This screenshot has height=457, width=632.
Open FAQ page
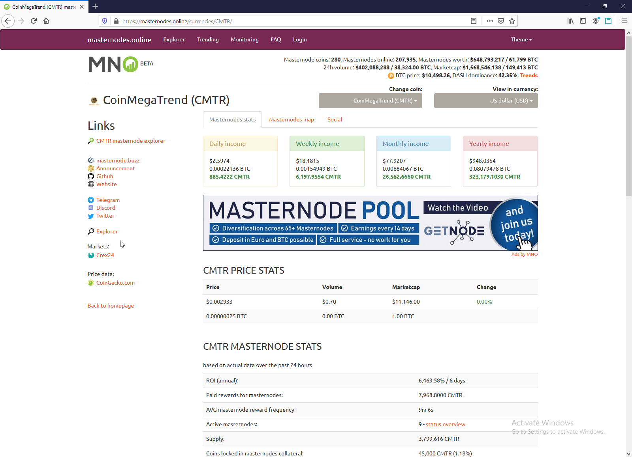(x=276, y=39)
